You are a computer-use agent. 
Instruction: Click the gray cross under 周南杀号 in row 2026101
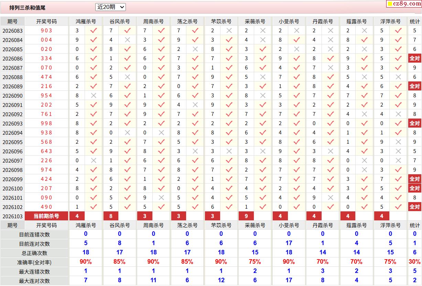pos(161,198)
